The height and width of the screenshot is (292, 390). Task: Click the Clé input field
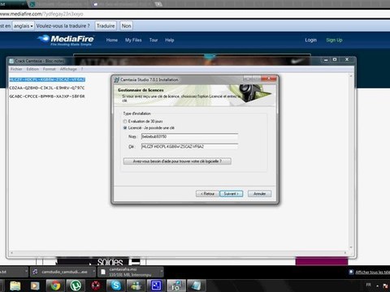(x=189, y=147)
